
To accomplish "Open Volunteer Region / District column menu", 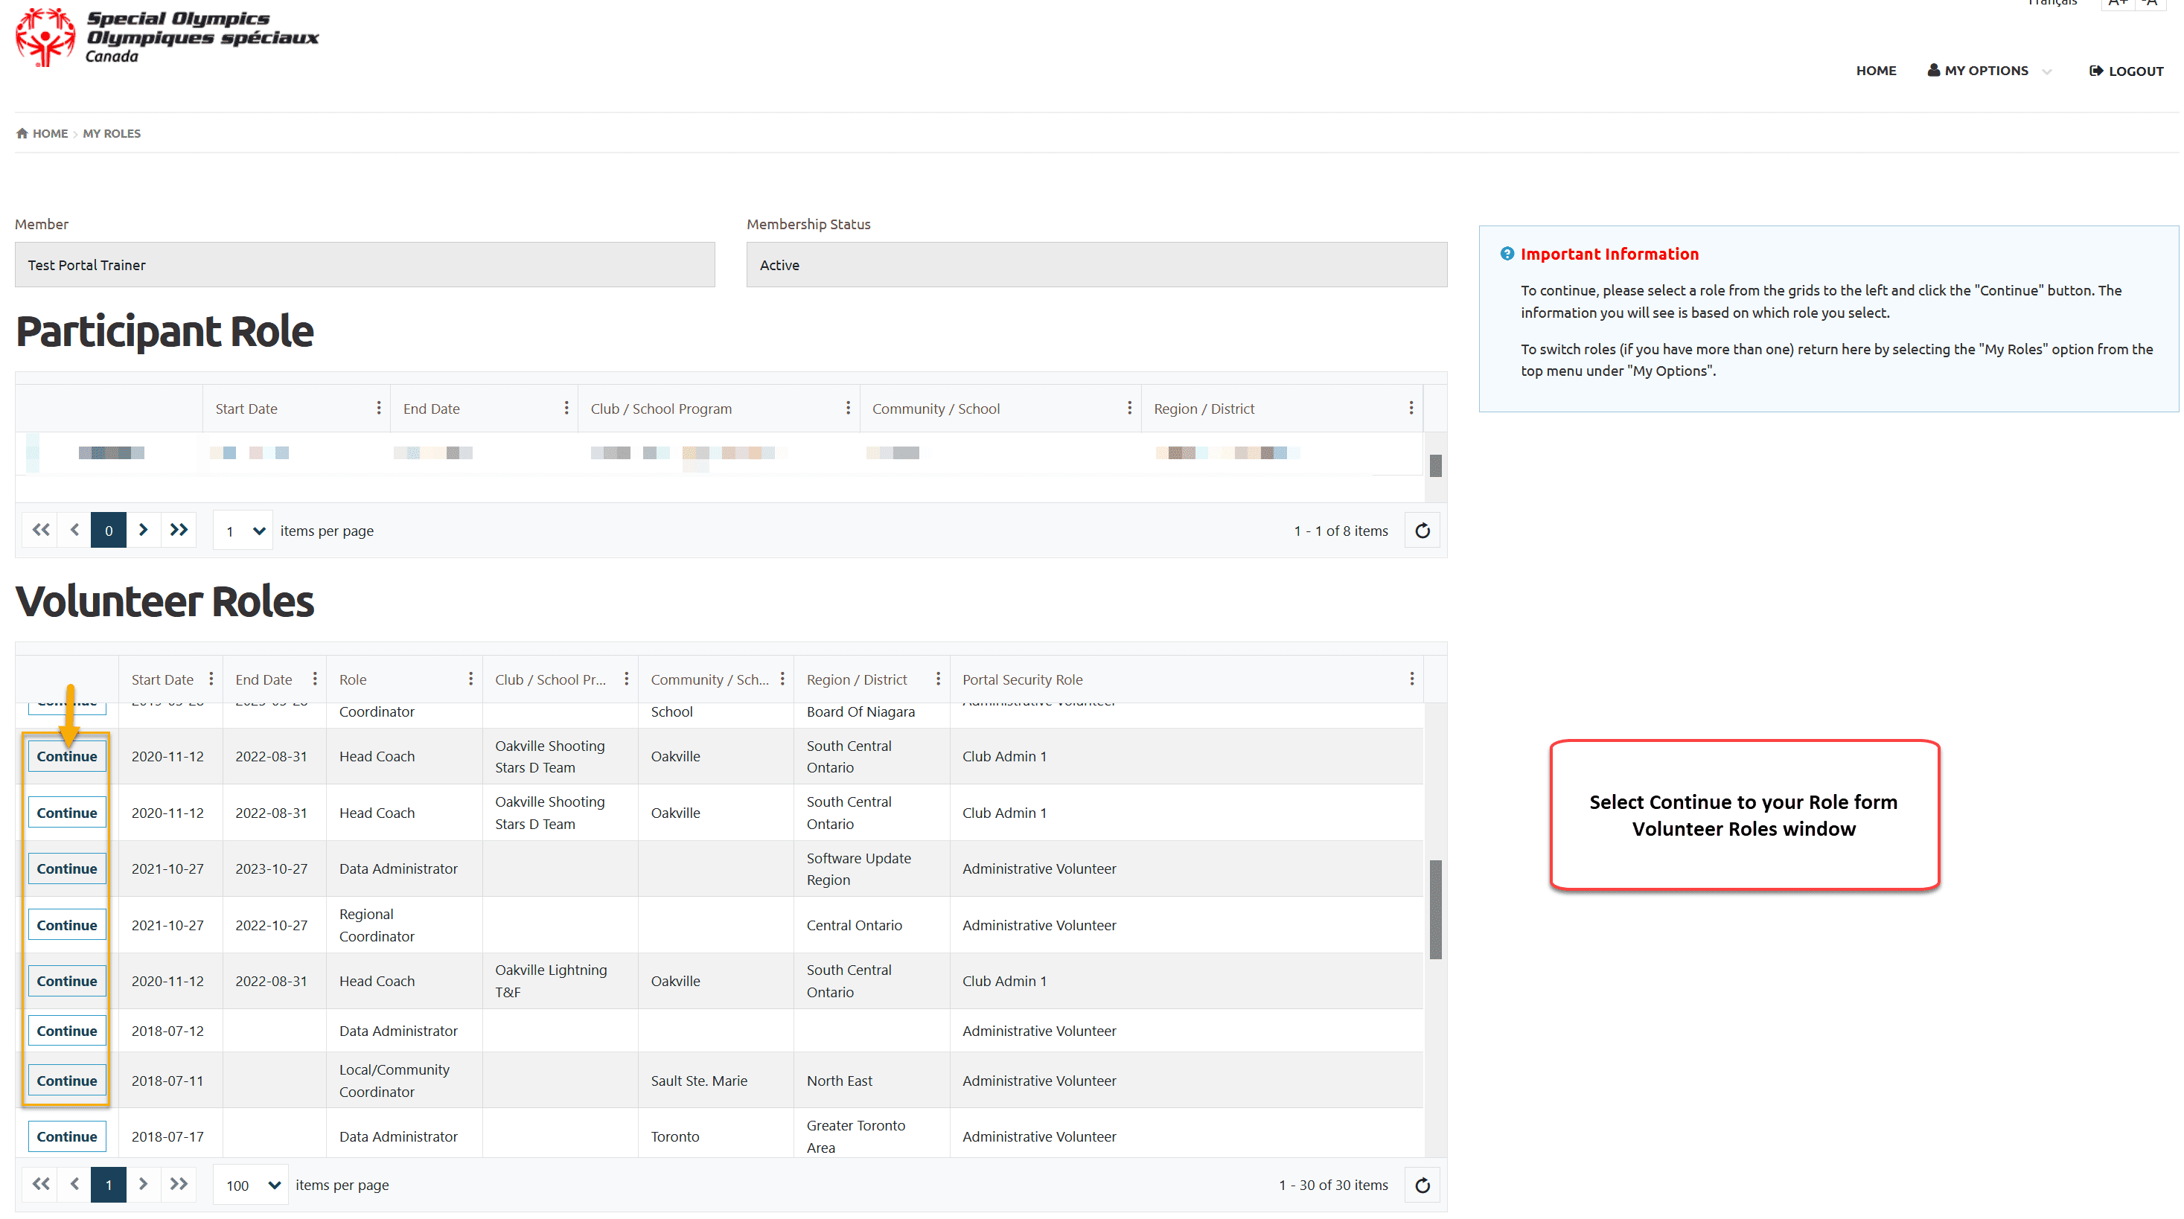I will pyautogui.click(x=938, y=679).
